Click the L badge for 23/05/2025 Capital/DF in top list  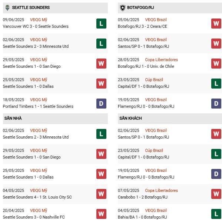coord(216,83)
